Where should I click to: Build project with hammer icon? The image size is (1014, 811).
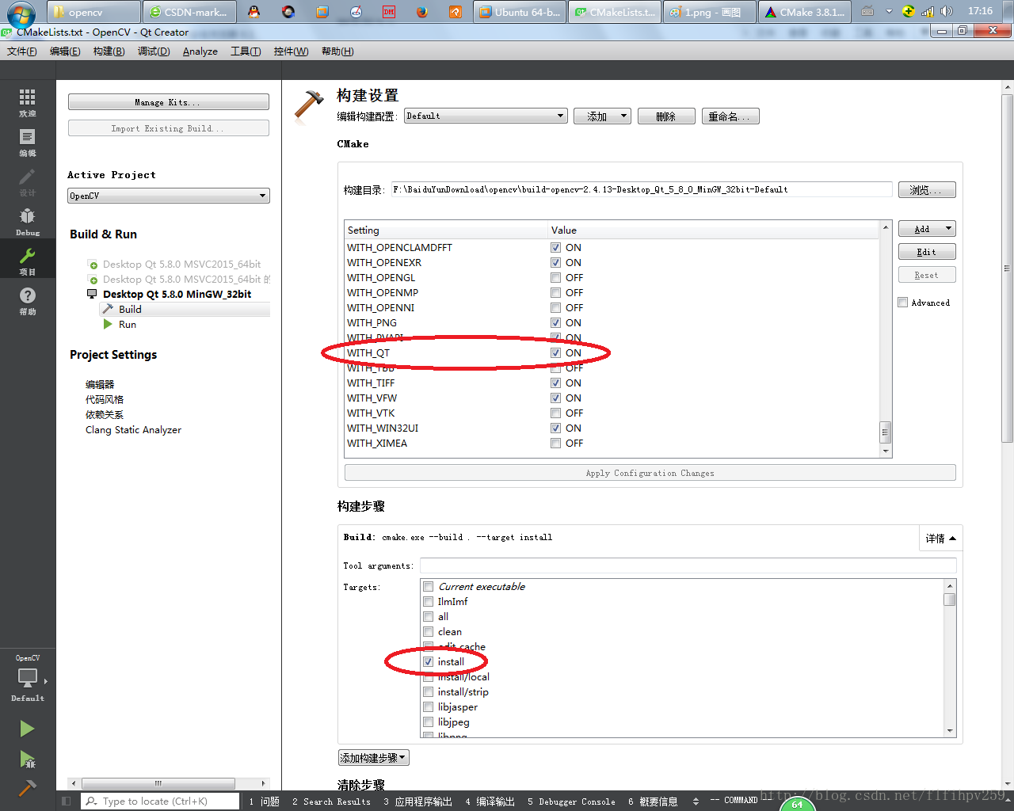27,787
